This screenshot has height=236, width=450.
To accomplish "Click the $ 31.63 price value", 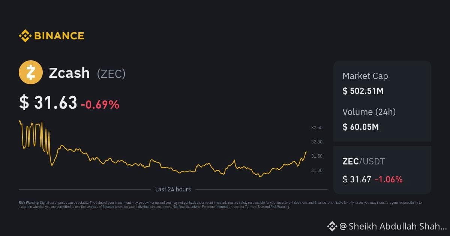I will pyautogui.click(x=48, y=103).
